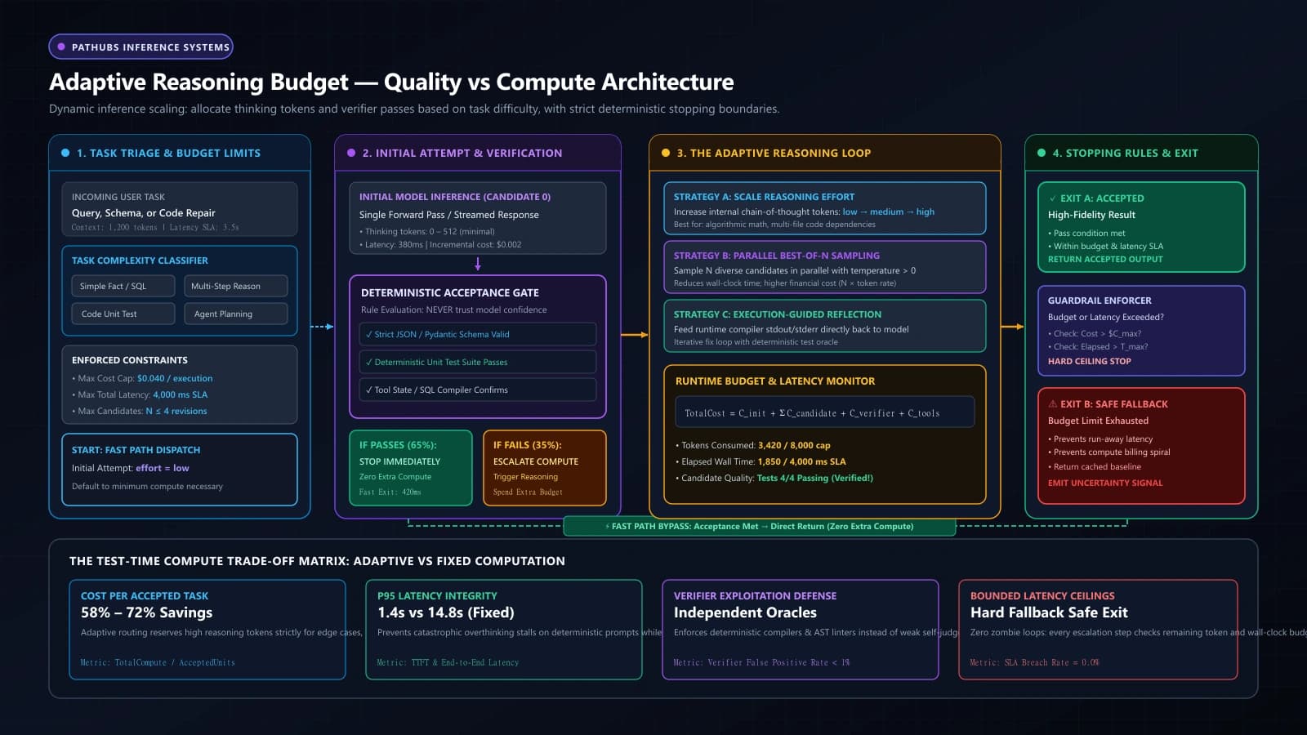Screen dimensions: 1307x735
Task: Toggle Deterministic Unit Test Suite Passes check
Action: pyautogui.click(x=478, y=362)
